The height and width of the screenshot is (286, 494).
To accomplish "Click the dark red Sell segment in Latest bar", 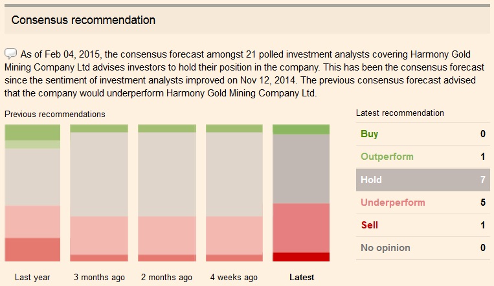I will (301, 257).
